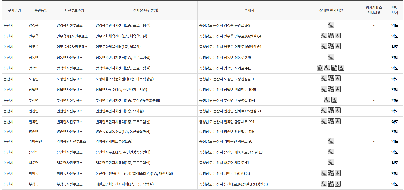Click the braille block icon for 연무읍제1사전투표소
Viewport: 404px width, 190px height.
(x=331, y=36)
